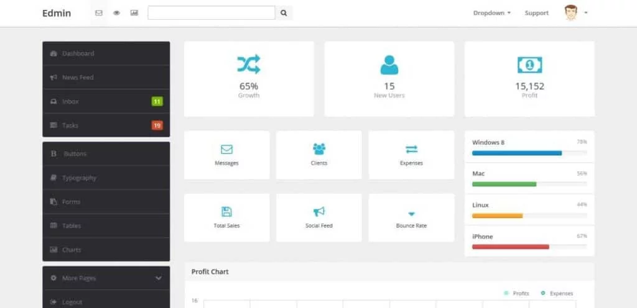Click the Edmin brand logo link

click(57, 13)
